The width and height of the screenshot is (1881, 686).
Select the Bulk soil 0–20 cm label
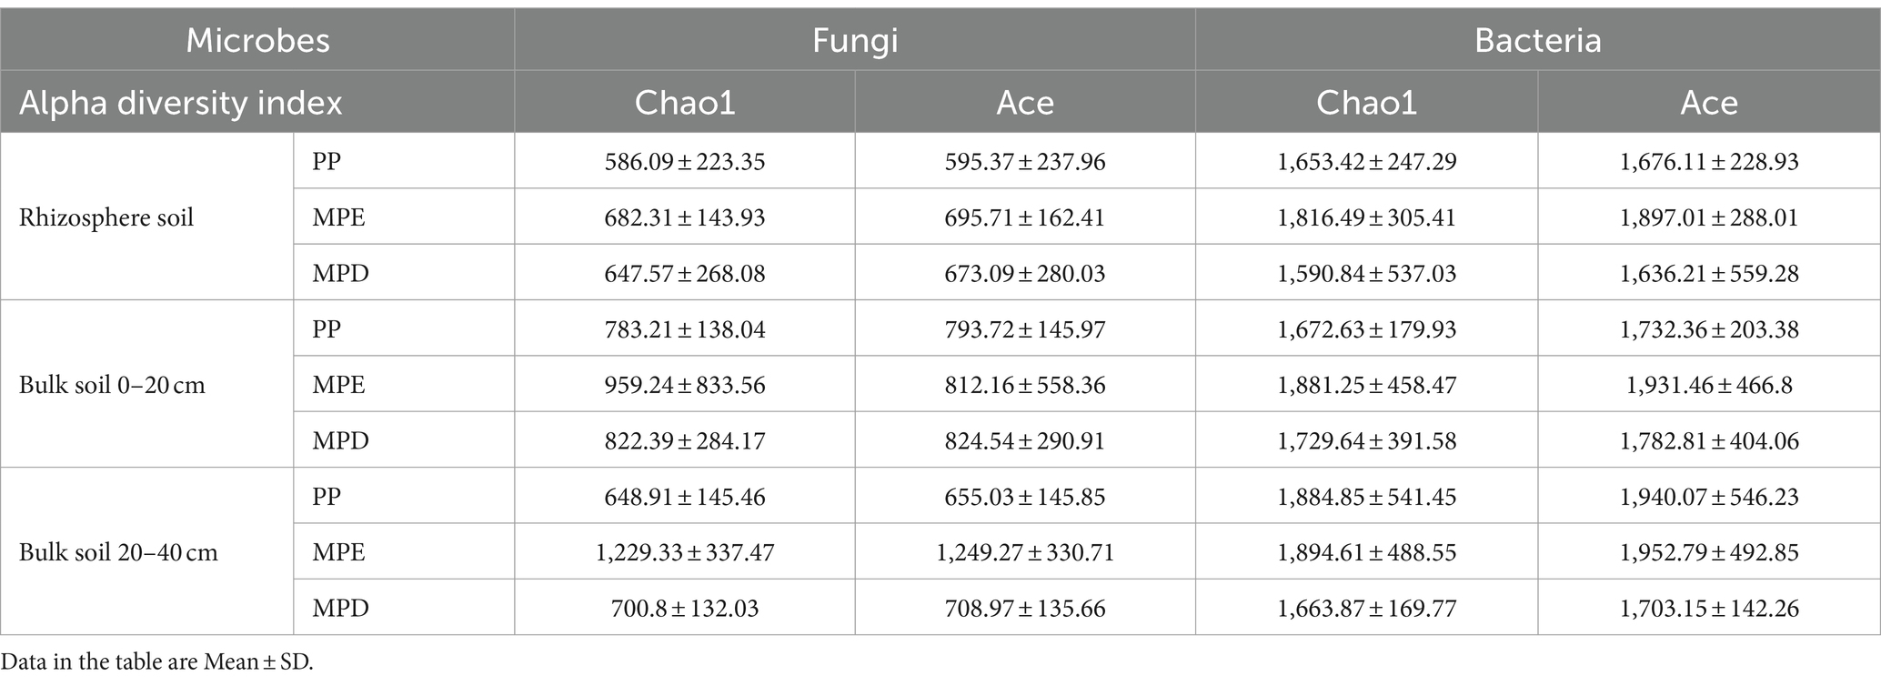point(112,385)
